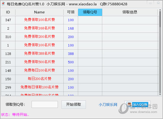Click the scrollbar up arrow
The height and width of the screenshot is (119, 163).
(x=160, y=10)
